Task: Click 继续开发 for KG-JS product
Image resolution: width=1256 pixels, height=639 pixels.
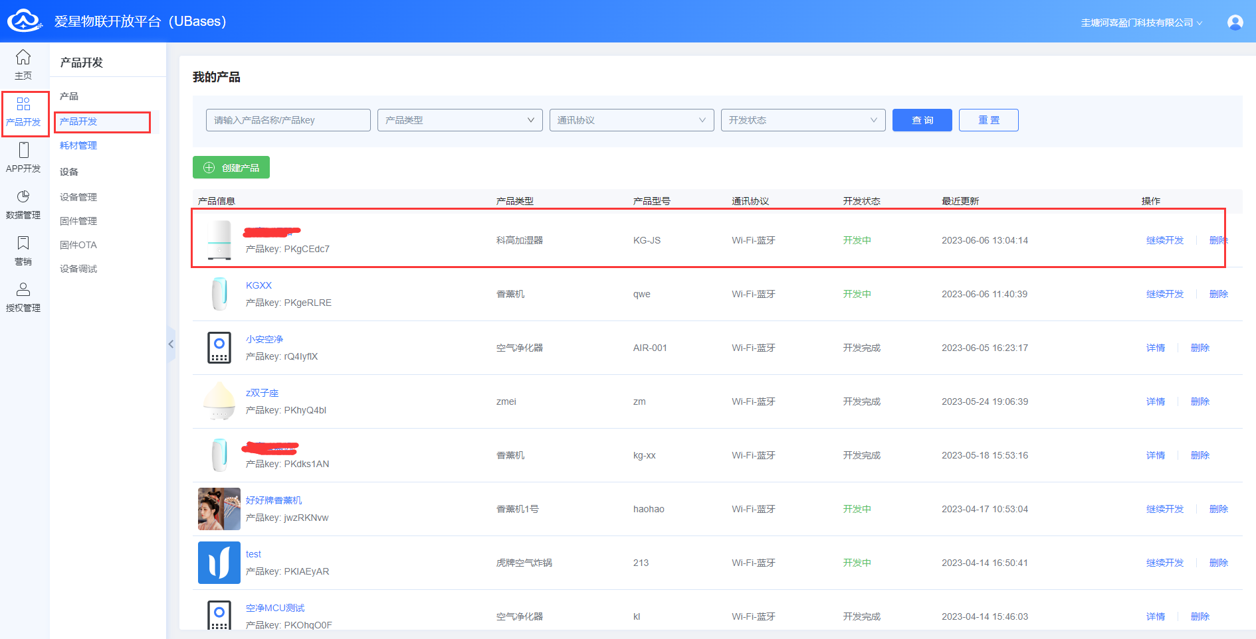Action: click(1165, 240)
